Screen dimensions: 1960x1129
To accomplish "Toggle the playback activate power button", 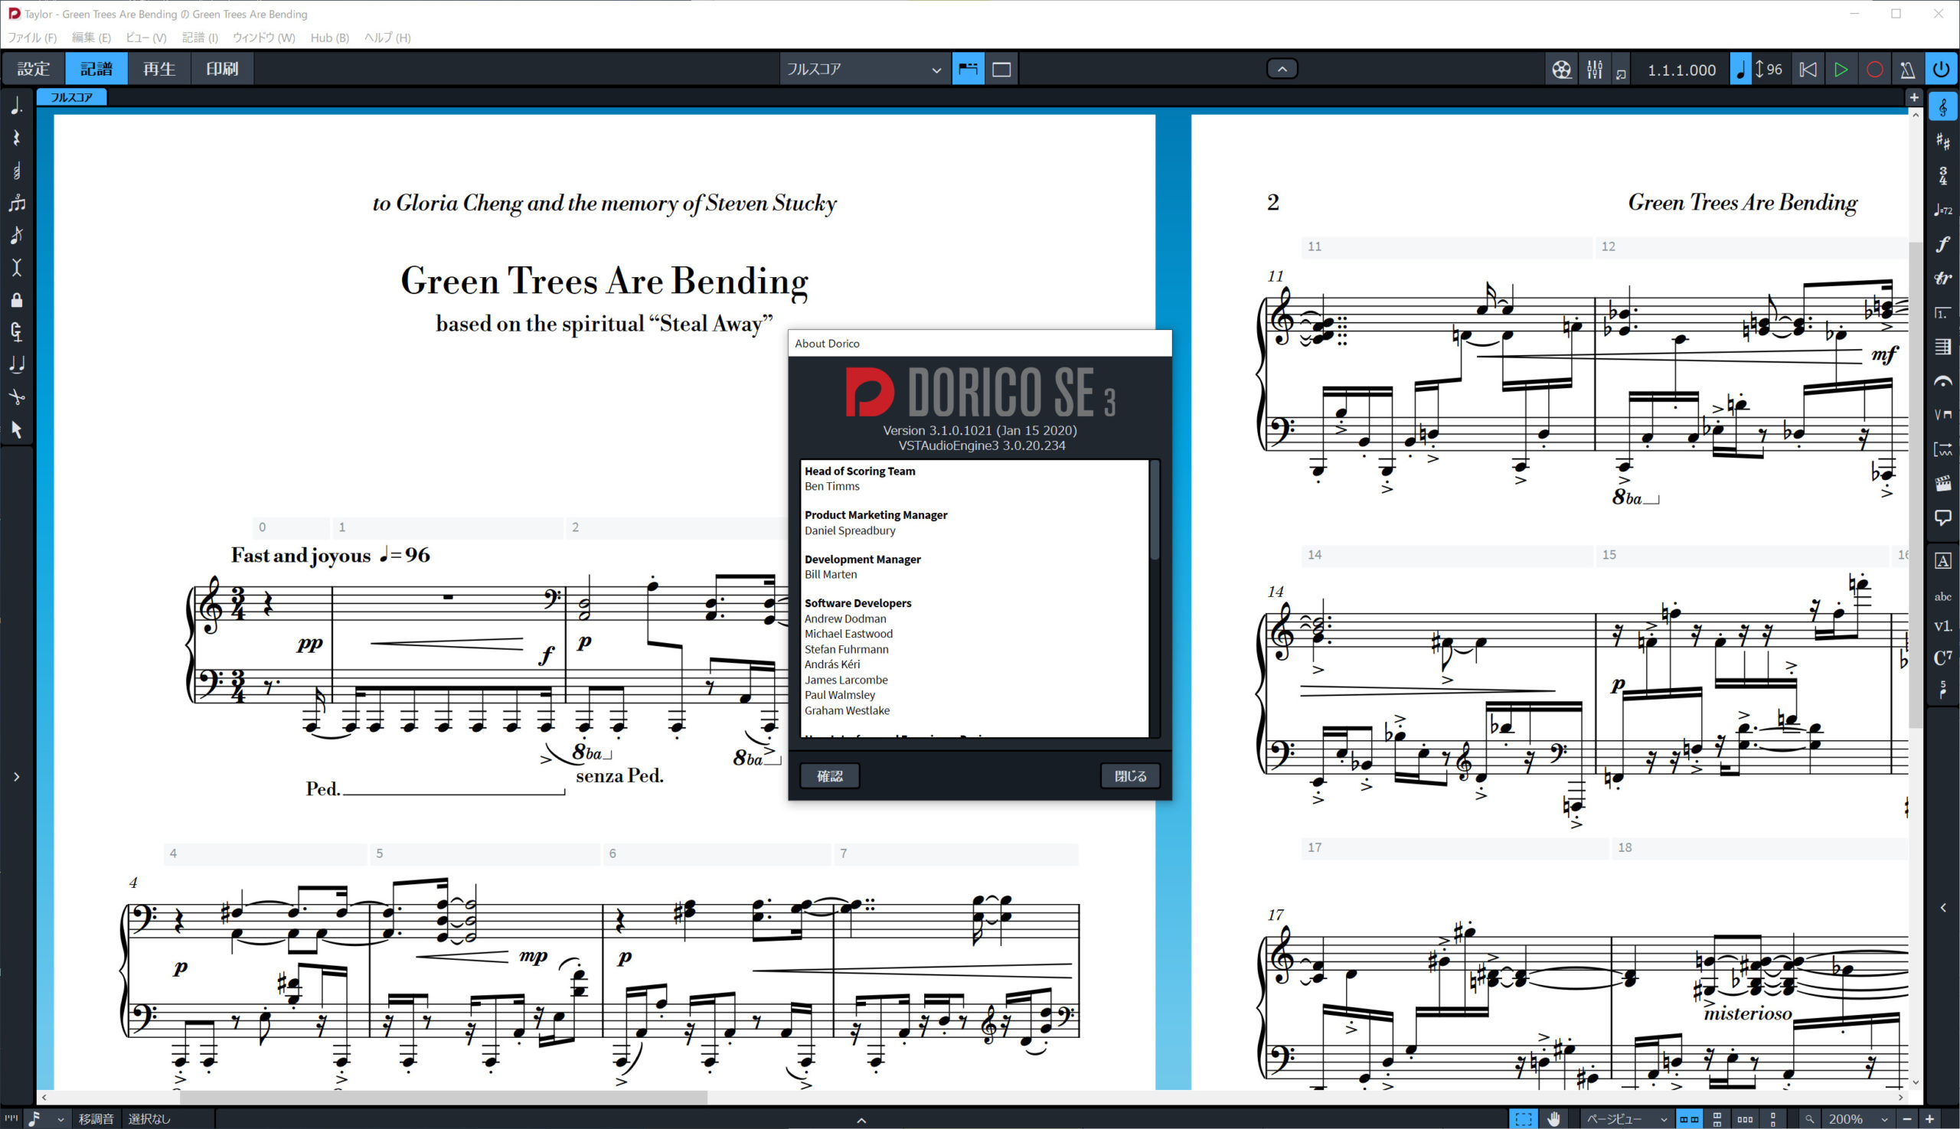I will [1942, 69].
